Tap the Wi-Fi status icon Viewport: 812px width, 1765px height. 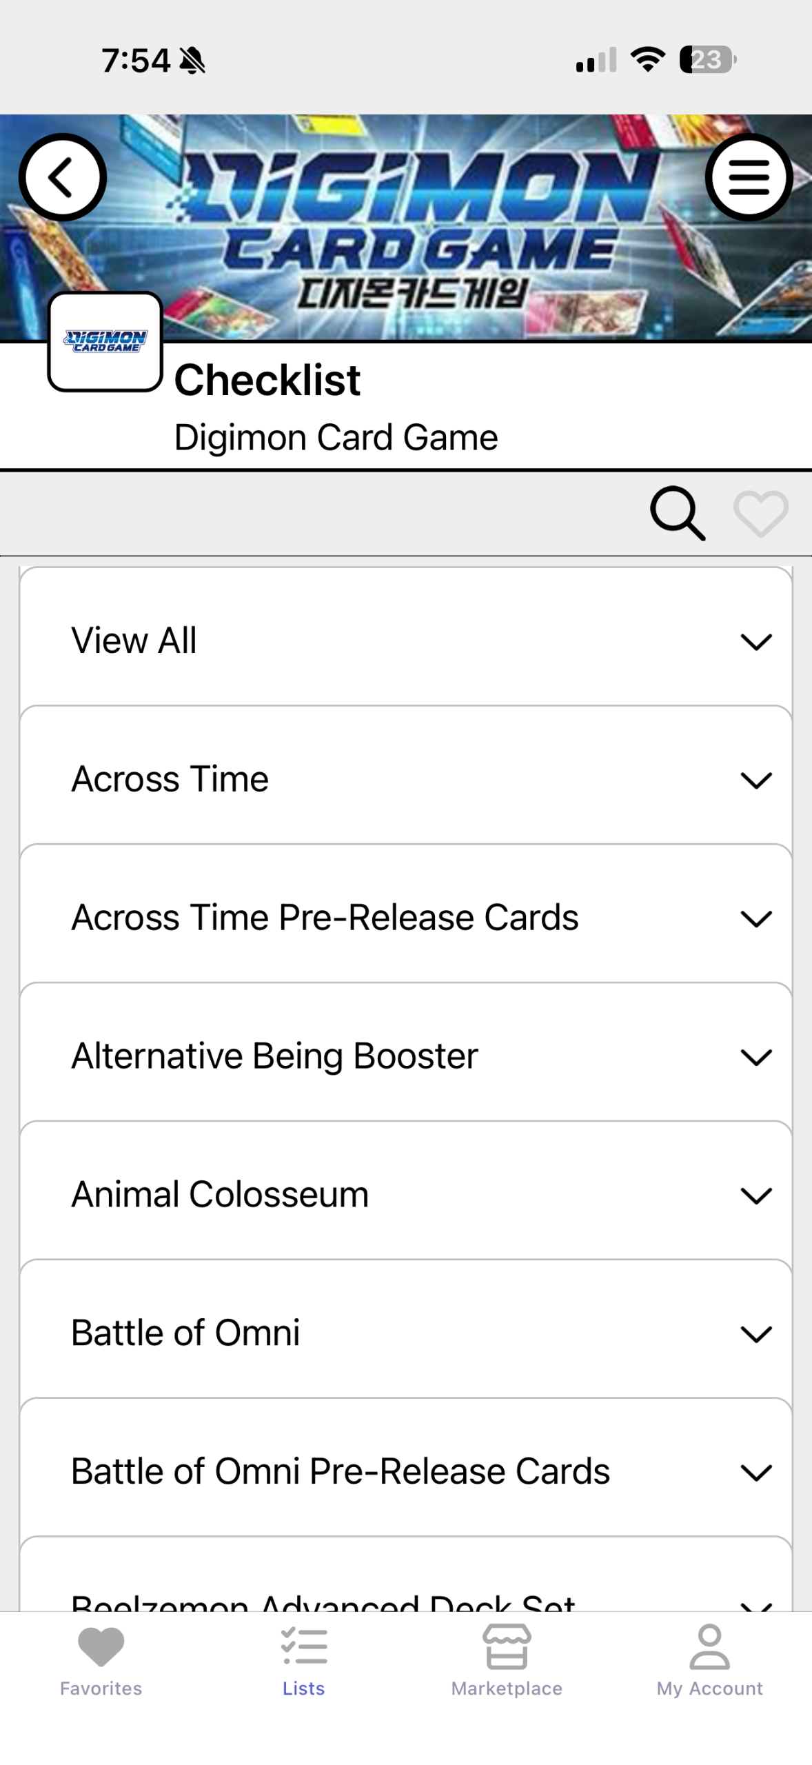(x=648, y=59)
